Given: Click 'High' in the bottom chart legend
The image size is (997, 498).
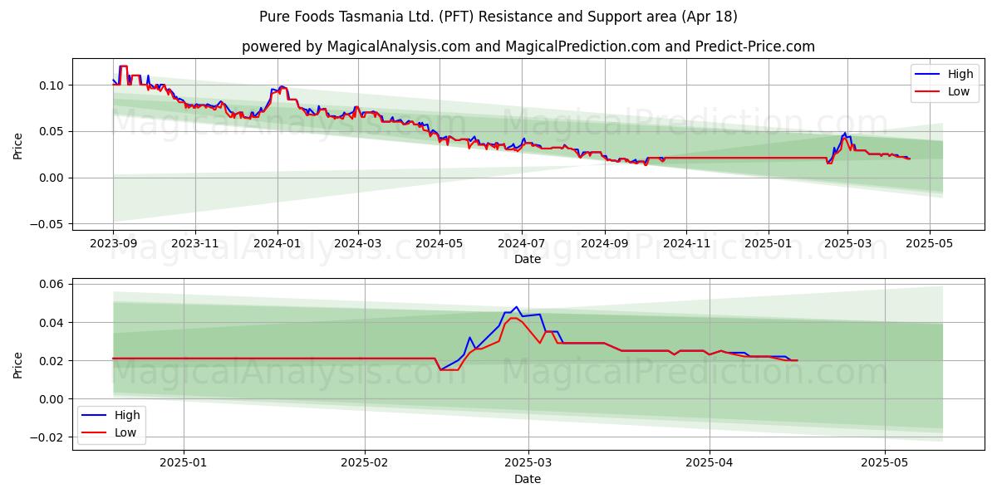Looking at the screenshot, I should [127, 415].
